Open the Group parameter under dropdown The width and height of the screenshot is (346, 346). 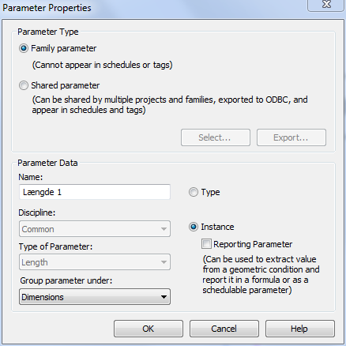point(95,297)
